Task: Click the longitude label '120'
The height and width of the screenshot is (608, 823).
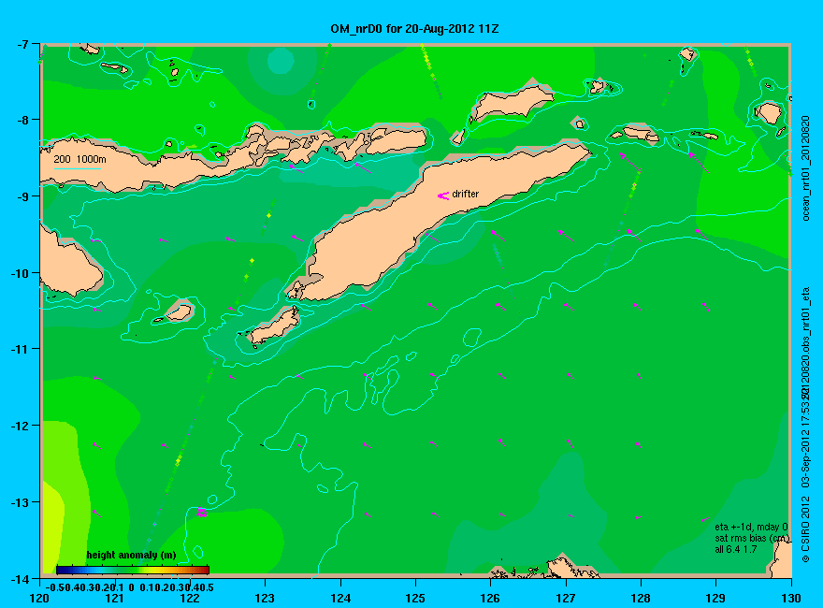Action: (39, 598)
